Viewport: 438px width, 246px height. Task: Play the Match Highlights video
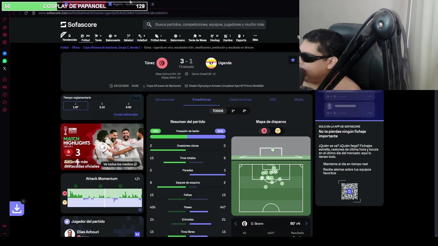pos(102,147)
